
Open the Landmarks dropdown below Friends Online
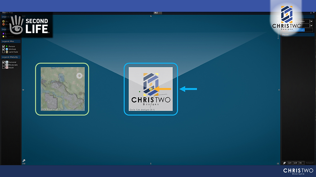[311, 26]
